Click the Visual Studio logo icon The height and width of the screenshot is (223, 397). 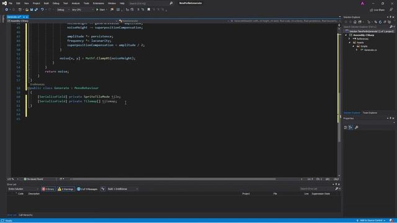pyautogui.click(x=4, y=3)
